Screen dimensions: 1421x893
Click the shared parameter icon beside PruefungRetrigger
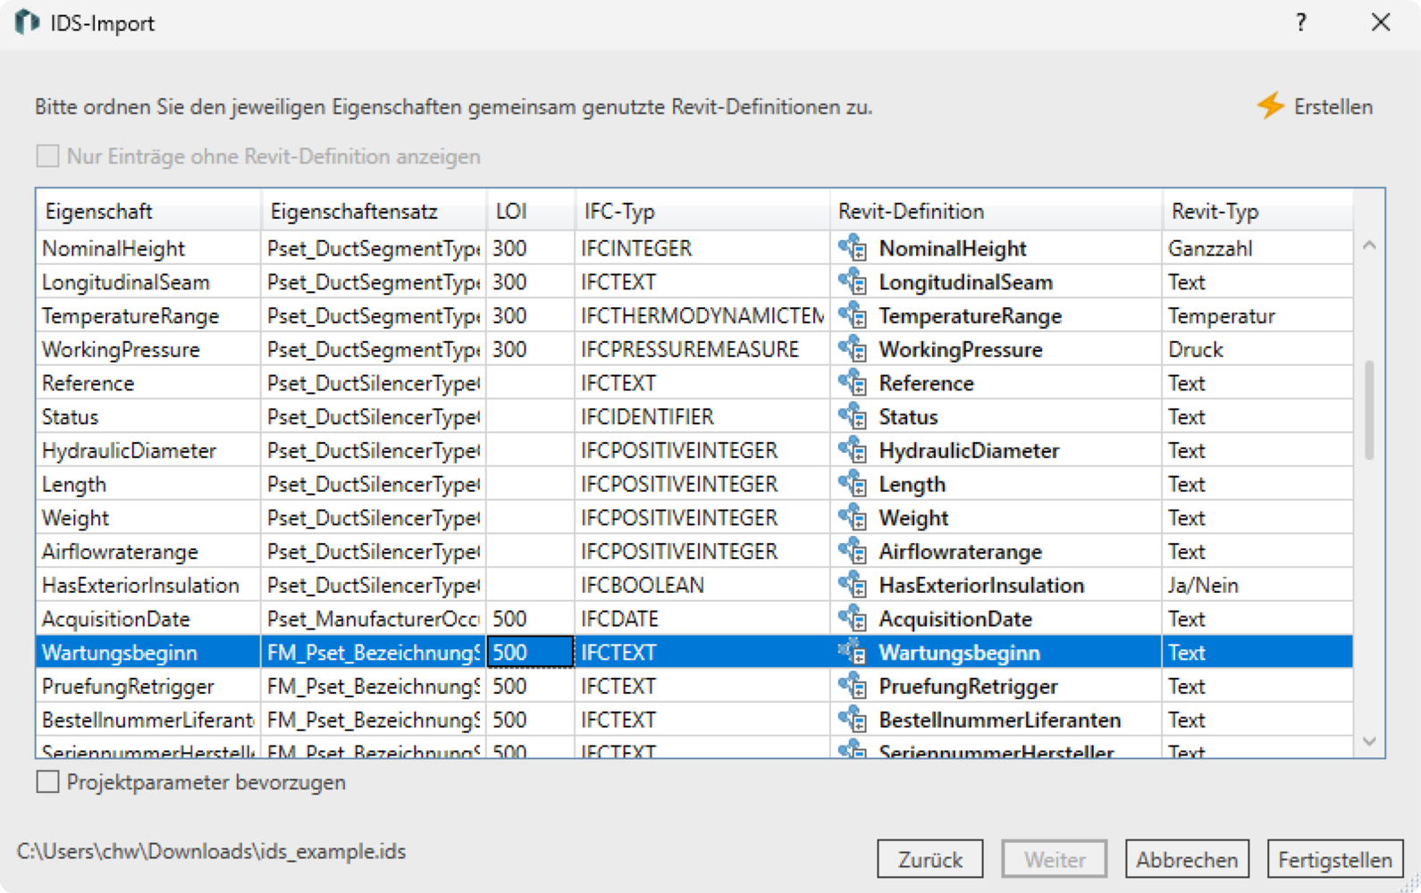(853, 686)
